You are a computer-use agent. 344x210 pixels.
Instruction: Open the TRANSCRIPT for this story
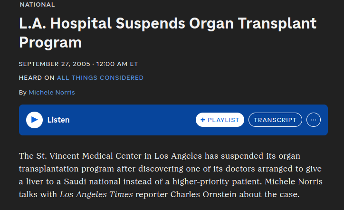pos(275,120)
